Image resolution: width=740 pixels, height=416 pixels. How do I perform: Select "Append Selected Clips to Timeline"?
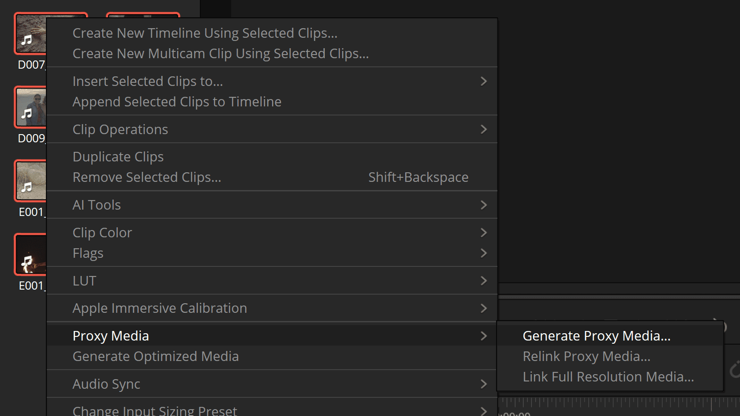tap(177, 101)
